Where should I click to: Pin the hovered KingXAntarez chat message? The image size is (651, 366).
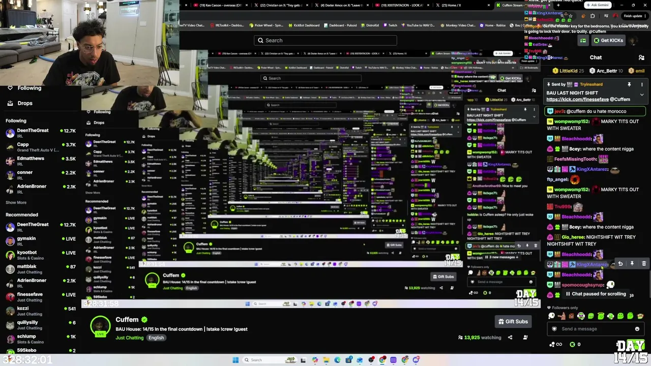point(632,264)
